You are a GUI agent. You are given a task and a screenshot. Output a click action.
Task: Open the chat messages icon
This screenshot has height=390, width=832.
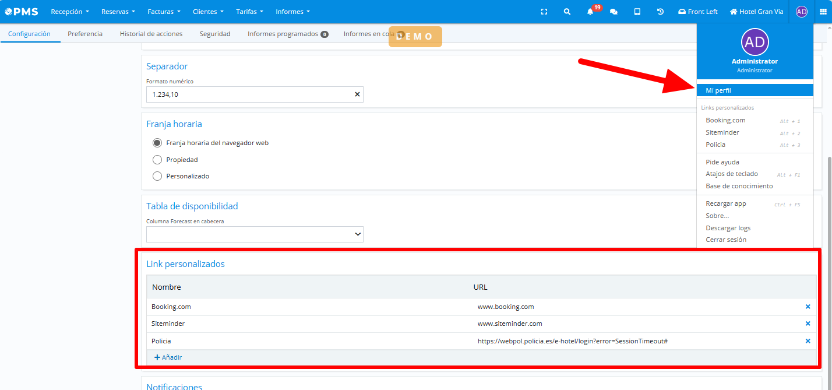[614, 12]
